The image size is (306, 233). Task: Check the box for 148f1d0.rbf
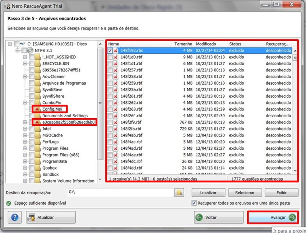[x=110, y=57]
